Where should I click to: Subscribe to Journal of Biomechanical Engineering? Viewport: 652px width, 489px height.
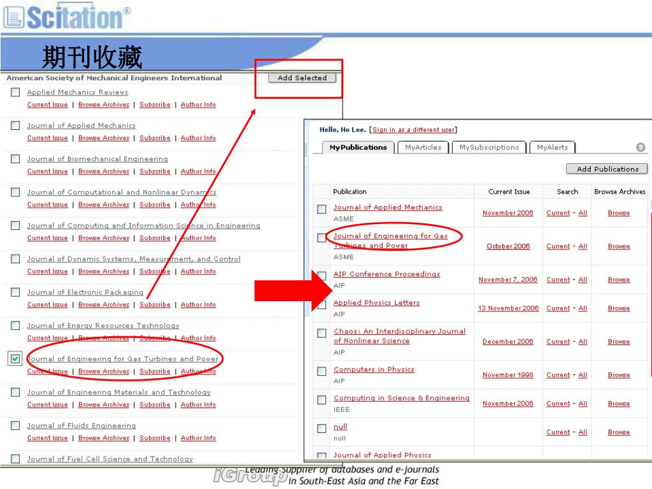tap(155, 171)
